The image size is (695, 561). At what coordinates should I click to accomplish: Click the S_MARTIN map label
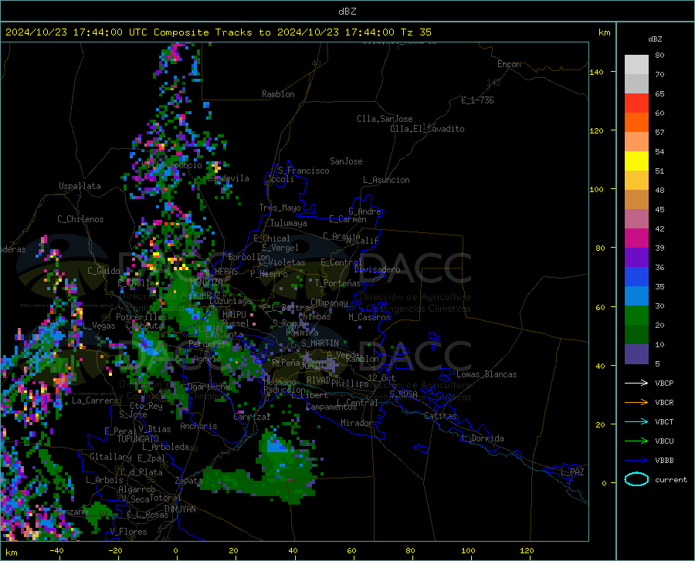pyautogui.click(x=320, y=343)
